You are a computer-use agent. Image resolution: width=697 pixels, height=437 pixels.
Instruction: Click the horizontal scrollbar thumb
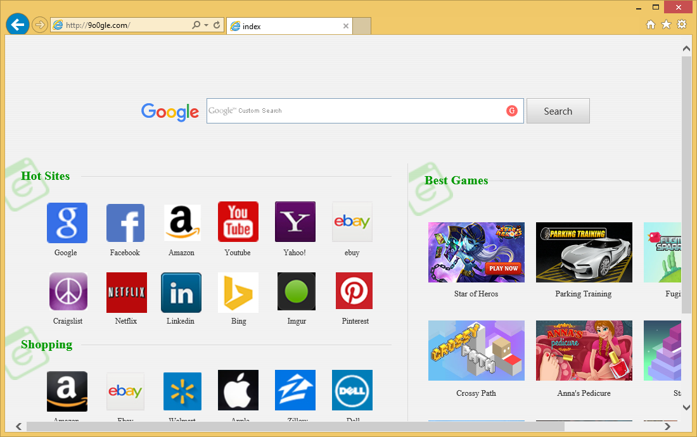pos(296,426)
